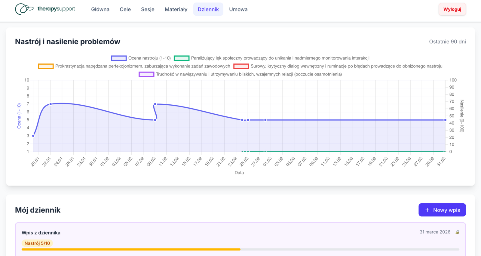Hide the orange Prokrastynacja dataset legend

tap(46, 66)
